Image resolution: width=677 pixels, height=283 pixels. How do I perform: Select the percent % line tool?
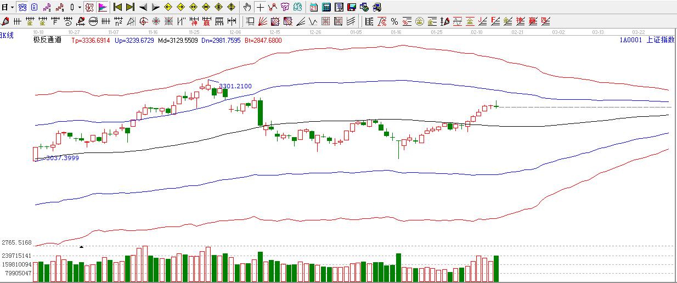coord(394,22)
